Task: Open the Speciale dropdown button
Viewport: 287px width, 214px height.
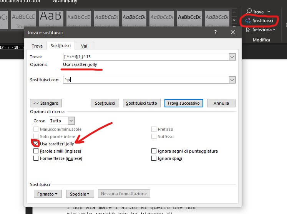Action: [x=80, y=194]
